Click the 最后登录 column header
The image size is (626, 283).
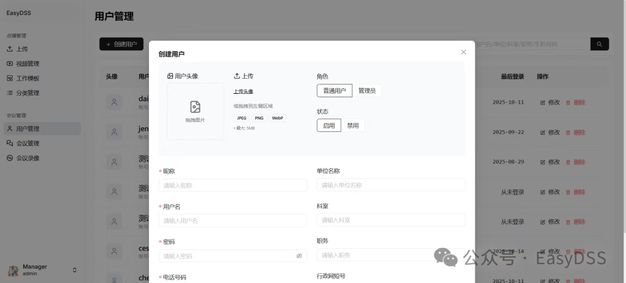(x=512, y=76)
